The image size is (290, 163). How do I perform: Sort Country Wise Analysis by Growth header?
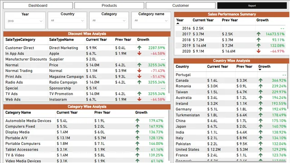[264, 67]
